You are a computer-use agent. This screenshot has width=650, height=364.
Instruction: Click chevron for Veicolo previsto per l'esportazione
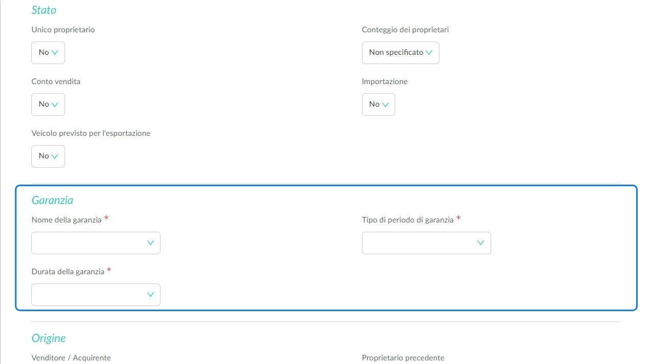[55, 156]
